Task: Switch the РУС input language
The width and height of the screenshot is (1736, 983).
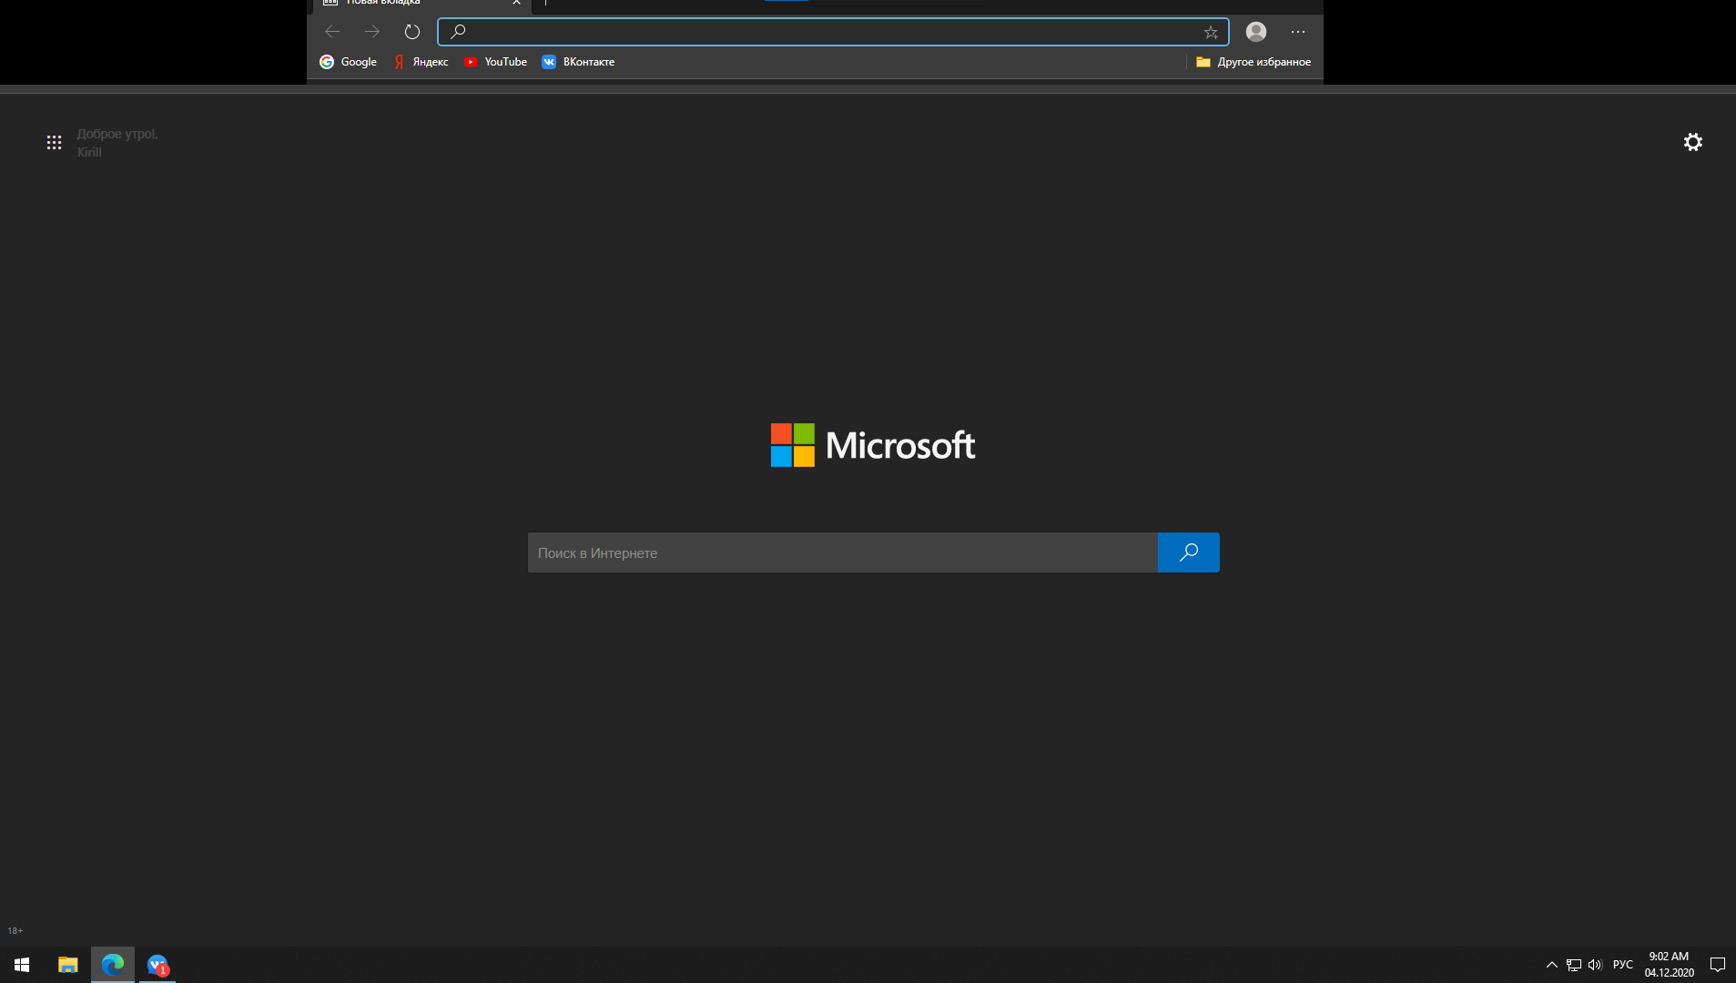Action: click(1623, 965)
